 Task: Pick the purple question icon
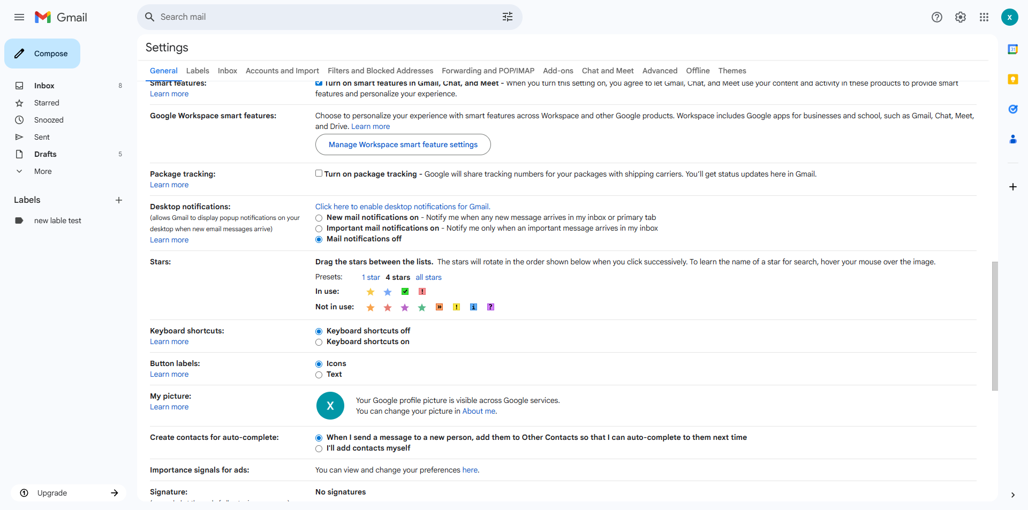point(490,307)
